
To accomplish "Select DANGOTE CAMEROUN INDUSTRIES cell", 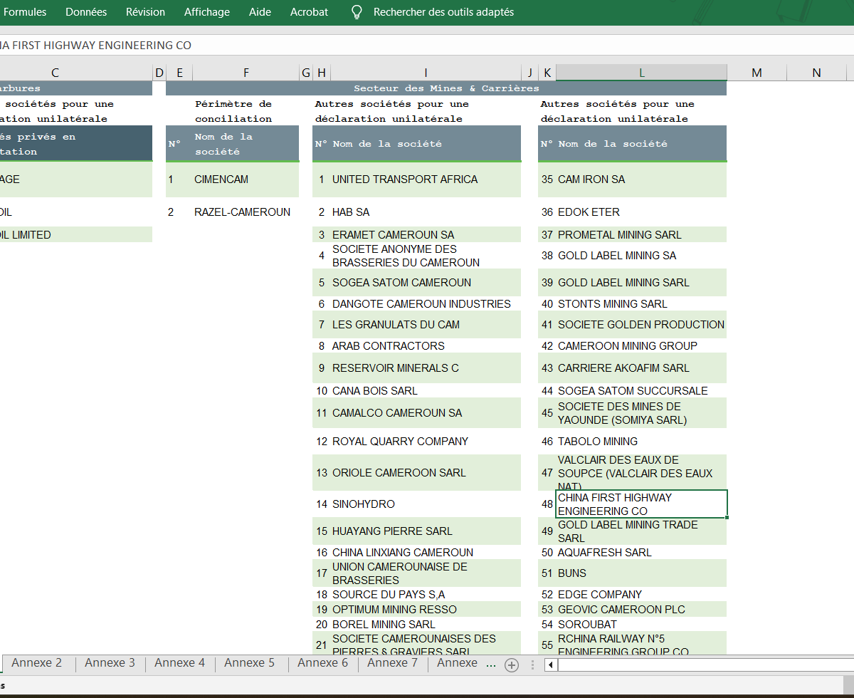I will [x=426, y=304].
